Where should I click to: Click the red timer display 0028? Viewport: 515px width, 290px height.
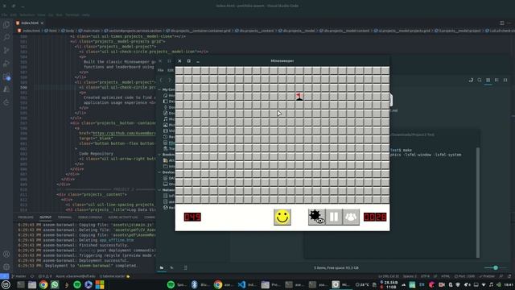[x=375, y=217]
